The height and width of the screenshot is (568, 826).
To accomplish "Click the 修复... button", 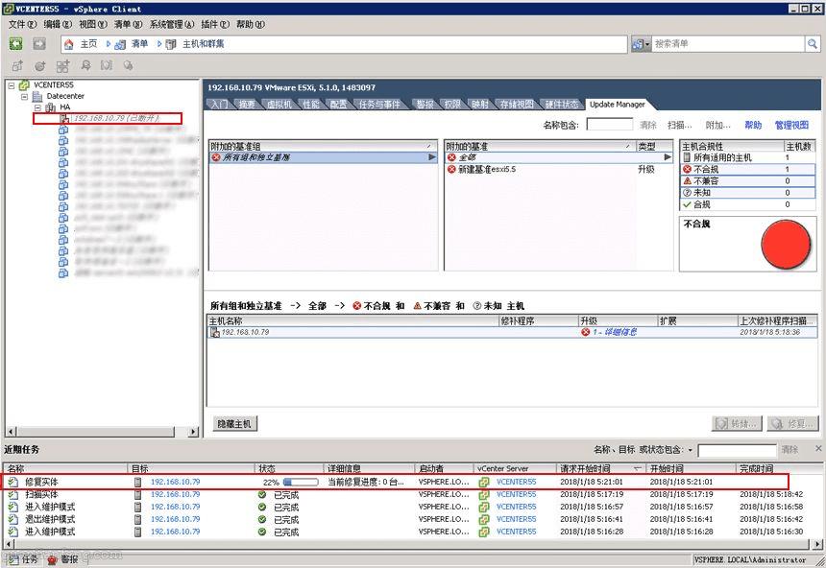I will tap(792, 423).
